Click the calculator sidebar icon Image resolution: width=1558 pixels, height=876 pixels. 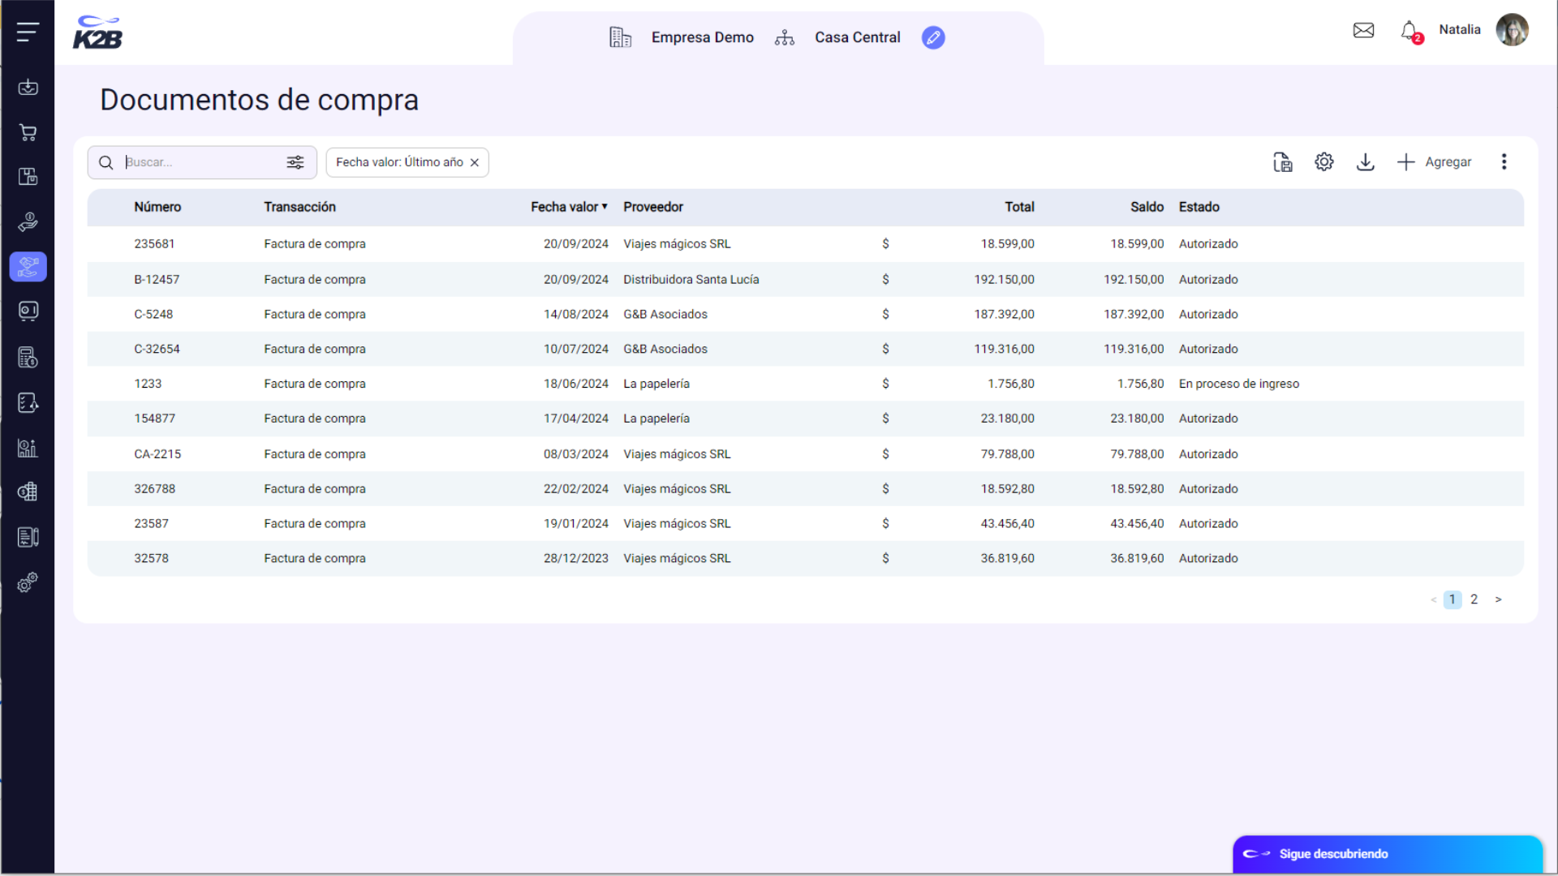click(x=28, y=357)
